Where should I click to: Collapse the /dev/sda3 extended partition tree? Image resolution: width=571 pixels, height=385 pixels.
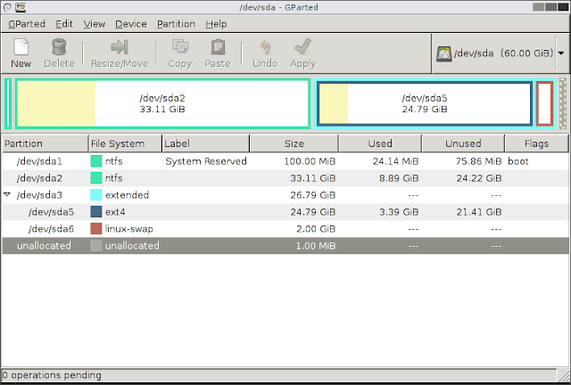pyautogui.click(x=7, y=194)
